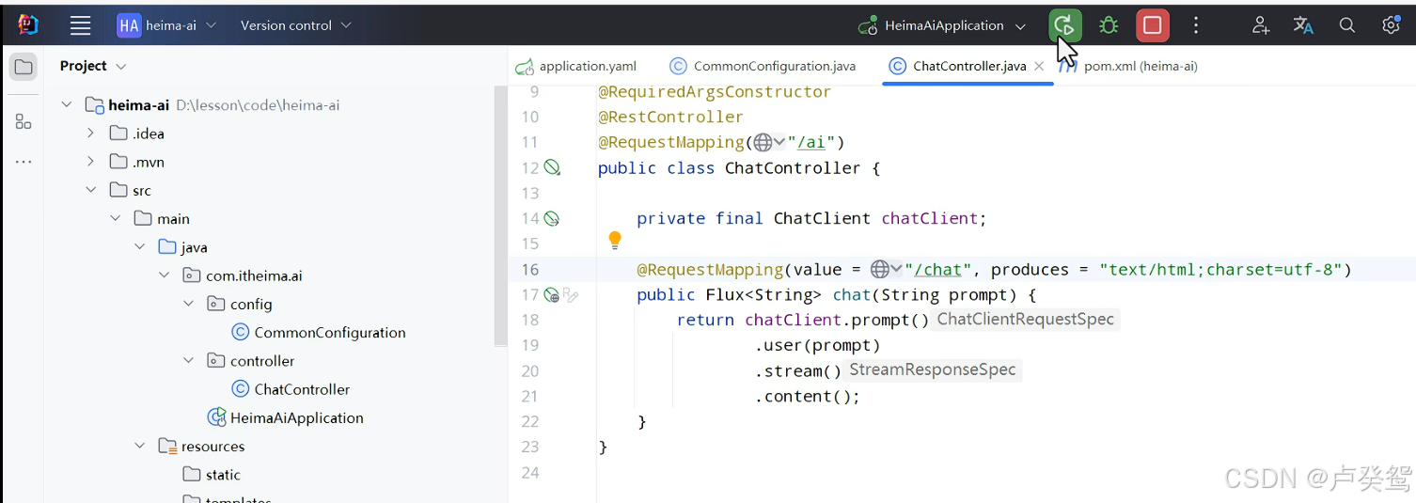Click line number 16 in gutter
The image size is (1416, 503).
click(530, 270)
